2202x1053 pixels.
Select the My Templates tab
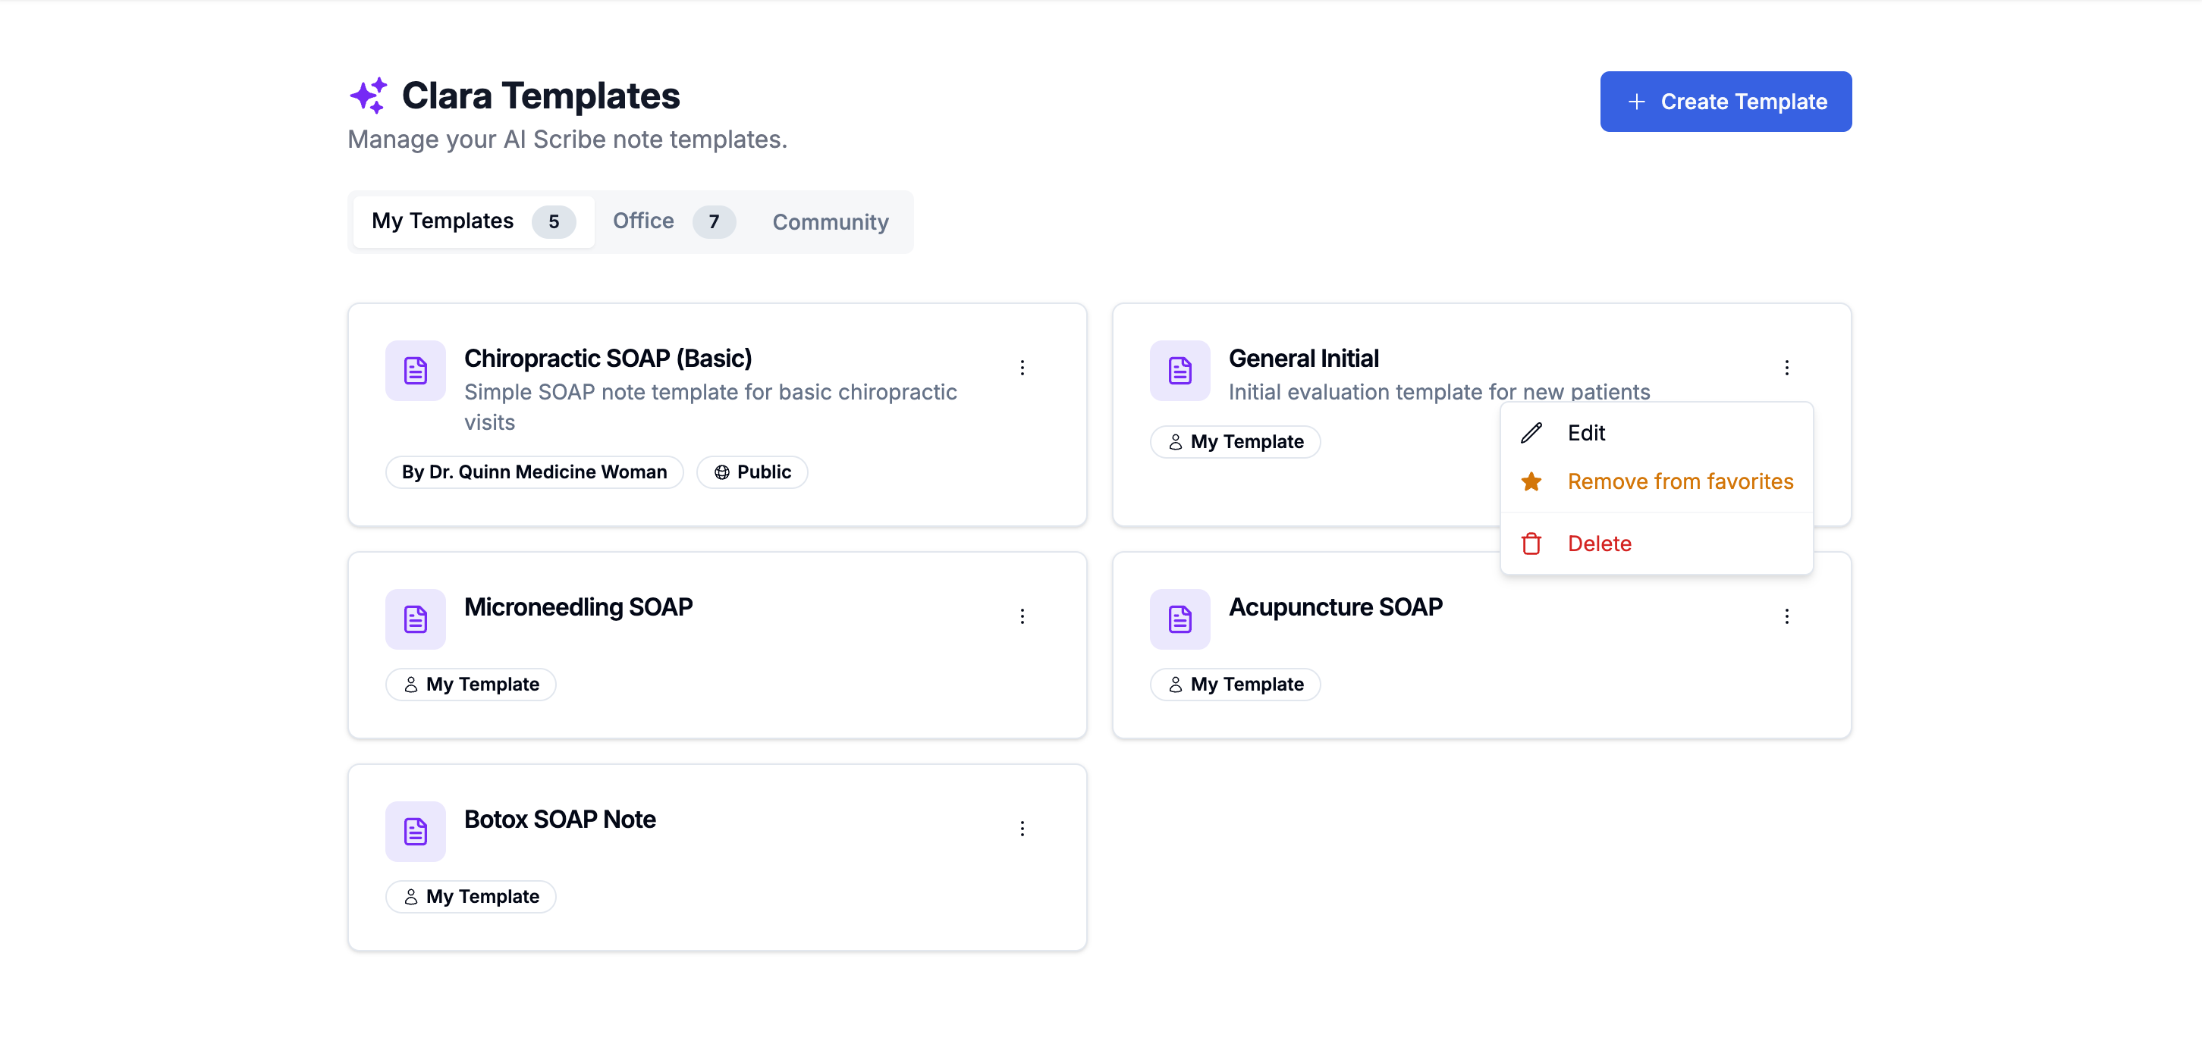473,221
